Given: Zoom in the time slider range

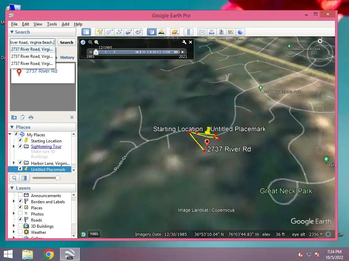Looking at the screenshot, I should (96, 42).
